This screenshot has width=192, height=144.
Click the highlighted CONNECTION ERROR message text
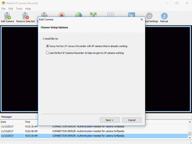click(x=88, y=136)
